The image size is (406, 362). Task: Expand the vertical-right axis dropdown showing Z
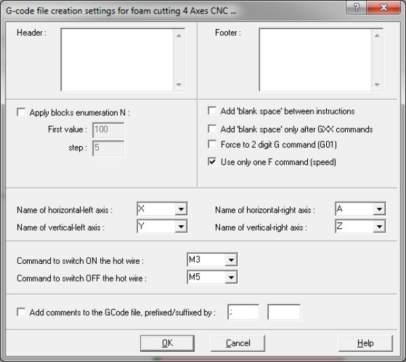pyautogui.click(x=380, y=226)
